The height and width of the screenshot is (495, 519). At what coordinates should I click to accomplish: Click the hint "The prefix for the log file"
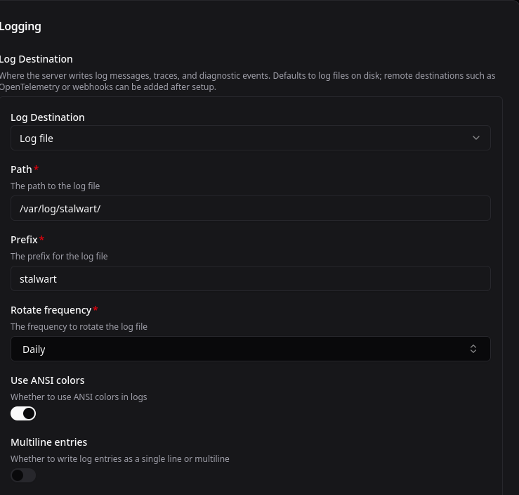pos(59,257)
